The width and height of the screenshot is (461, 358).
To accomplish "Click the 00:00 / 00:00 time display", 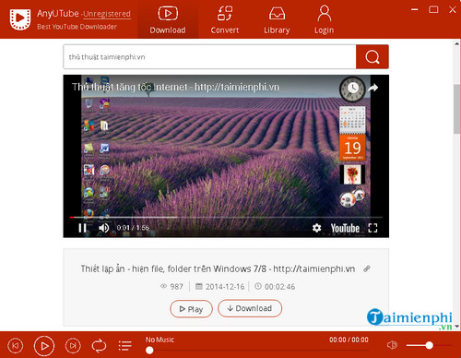I will pyautogui.click(x=349, y=340).
